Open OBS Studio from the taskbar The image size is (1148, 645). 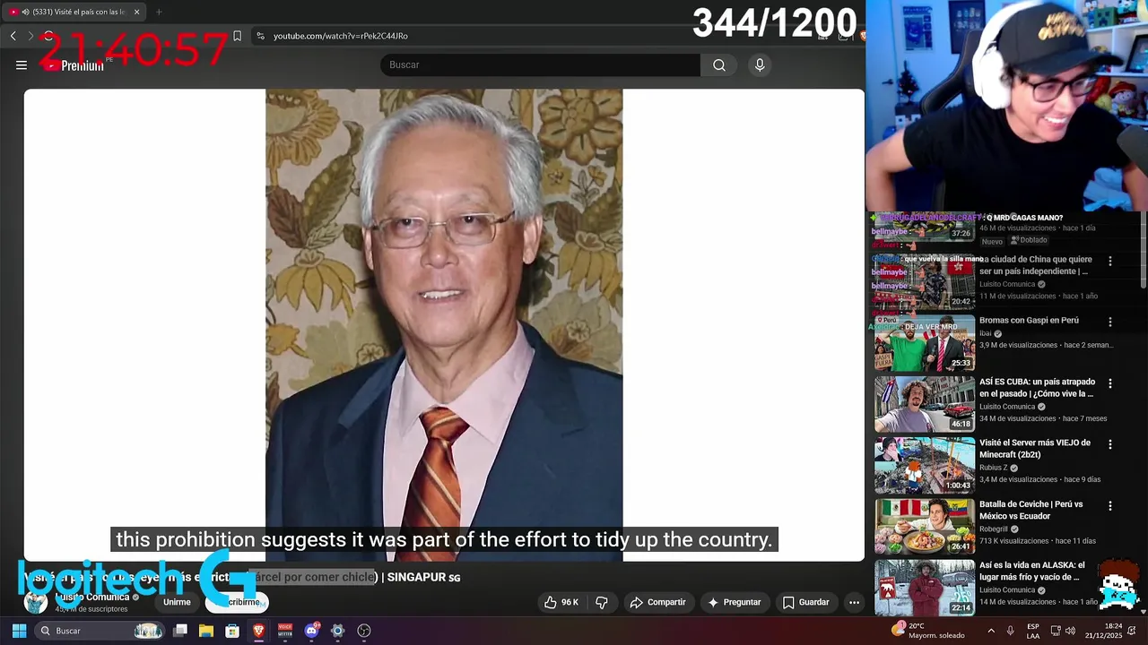[364, 631]
